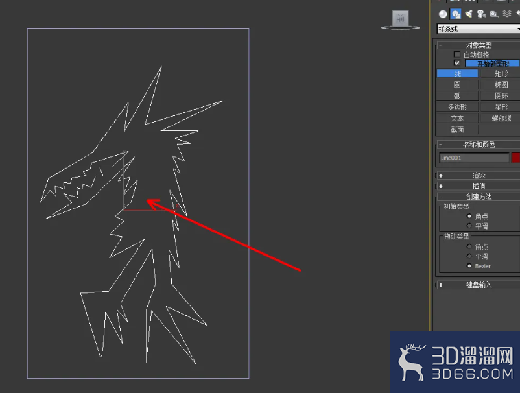Select the Bezier drag type radio
The height and width of the screenshot is (393, 520).
469,266
